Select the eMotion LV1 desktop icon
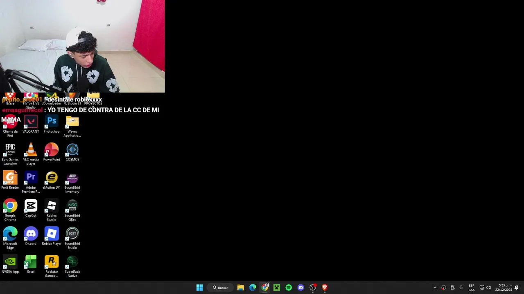This screenshot has width=524, height=294. 52,180
